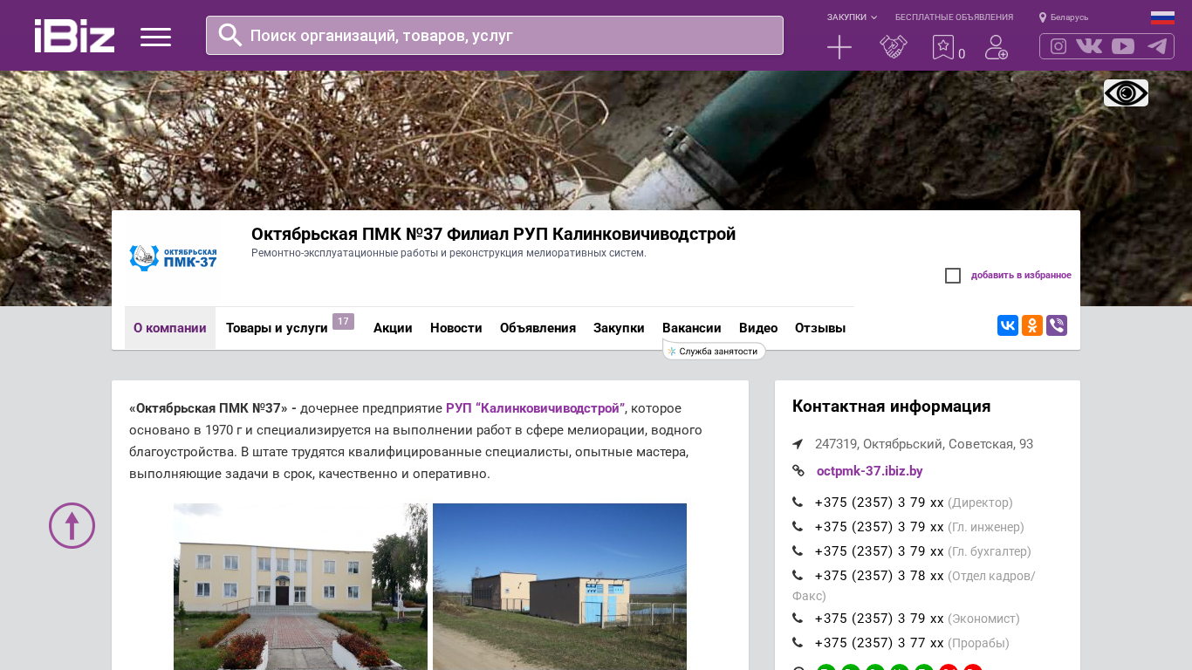Open iBiz Telegram channel
Viewport: 1192px width, 670px height.
click(1157, 46)
